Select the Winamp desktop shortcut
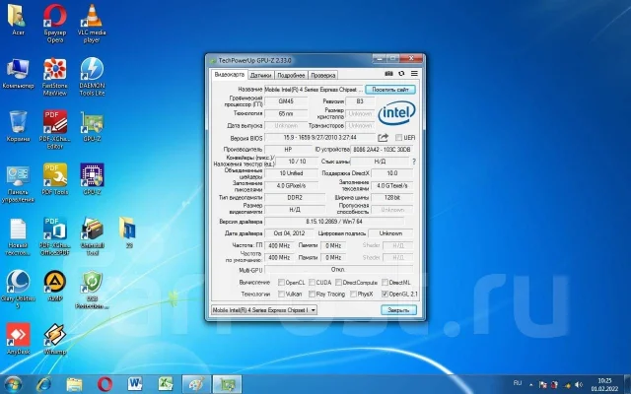The width and height of the screenshot is (631, 394). 55,339
